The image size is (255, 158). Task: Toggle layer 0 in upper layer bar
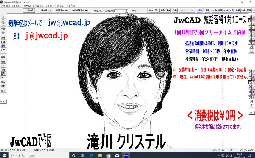pyautogui.click(x=250, y=17)
